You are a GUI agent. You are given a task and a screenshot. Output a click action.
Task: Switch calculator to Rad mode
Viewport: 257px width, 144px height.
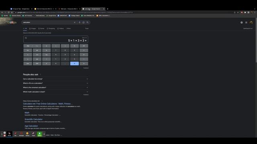pos(28,46)
